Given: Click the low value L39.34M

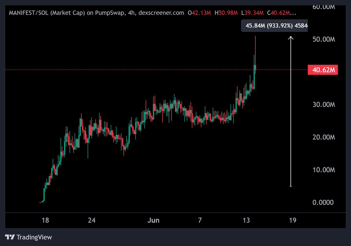Looking at the screenshot, I should 252,13.
